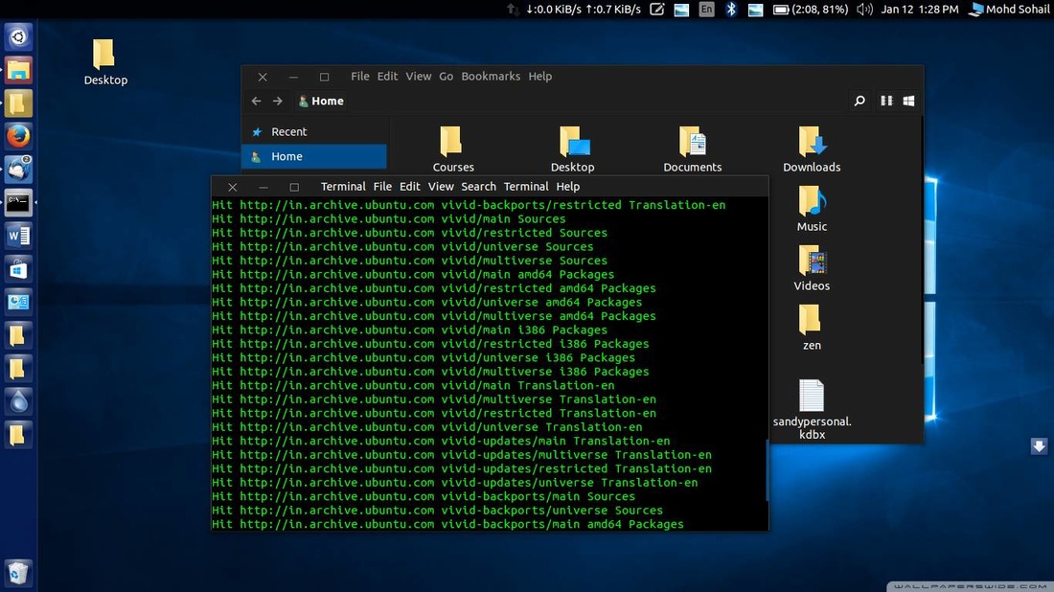Screen dimensions: 1054x592
Task: Open the Windows Store bag icon in dock
Action: pos(18,269)
